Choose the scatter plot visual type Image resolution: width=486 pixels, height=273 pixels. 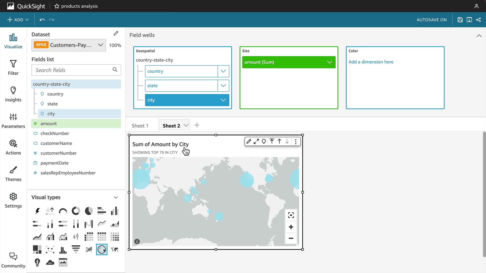(50, 249)
